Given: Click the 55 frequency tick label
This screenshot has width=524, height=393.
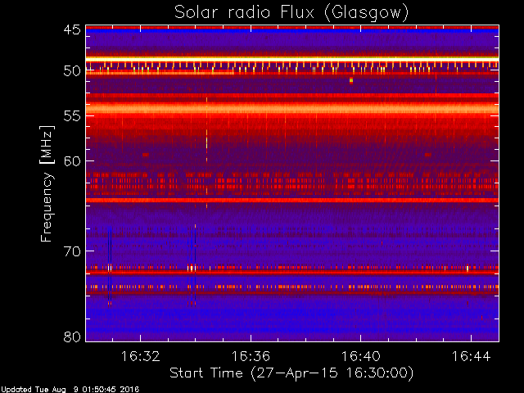Looking at the screenshot, I should tap(72, 116).
